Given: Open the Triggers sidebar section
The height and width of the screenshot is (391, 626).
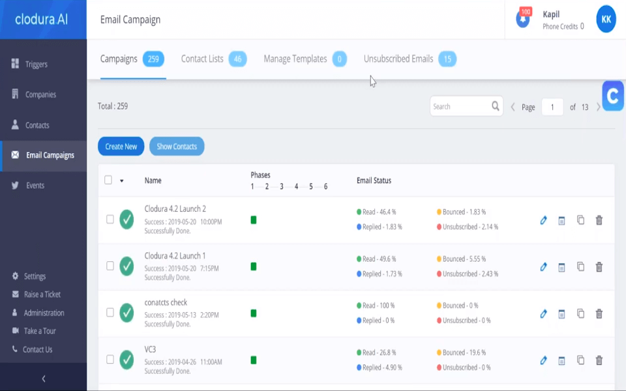Looking at the screenshot, I should coord(30,64).
